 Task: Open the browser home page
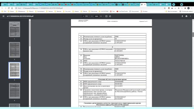(12, 8)
